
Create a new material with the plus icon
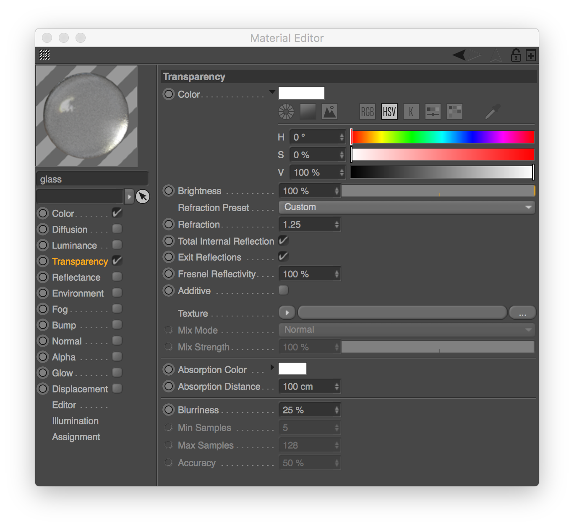coord(530,55)
